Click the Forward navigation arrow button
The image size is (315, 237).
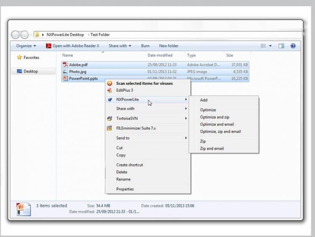(x=24, y=35)
